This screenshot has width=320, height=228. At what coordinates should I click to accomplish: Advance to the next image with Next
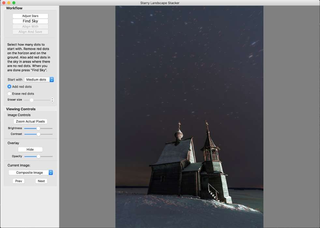[x=41, y=181]
